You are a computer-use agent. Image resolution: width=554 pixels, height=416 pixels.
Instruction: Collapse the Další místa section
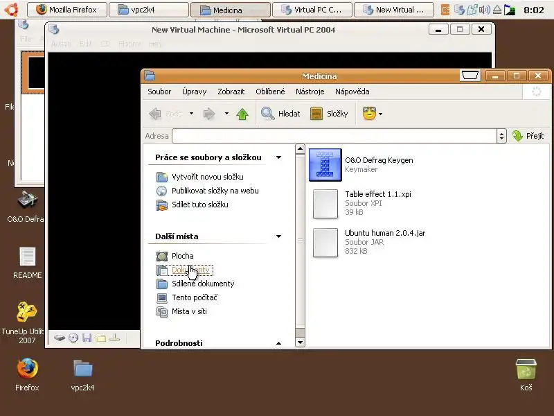point(279,236)
